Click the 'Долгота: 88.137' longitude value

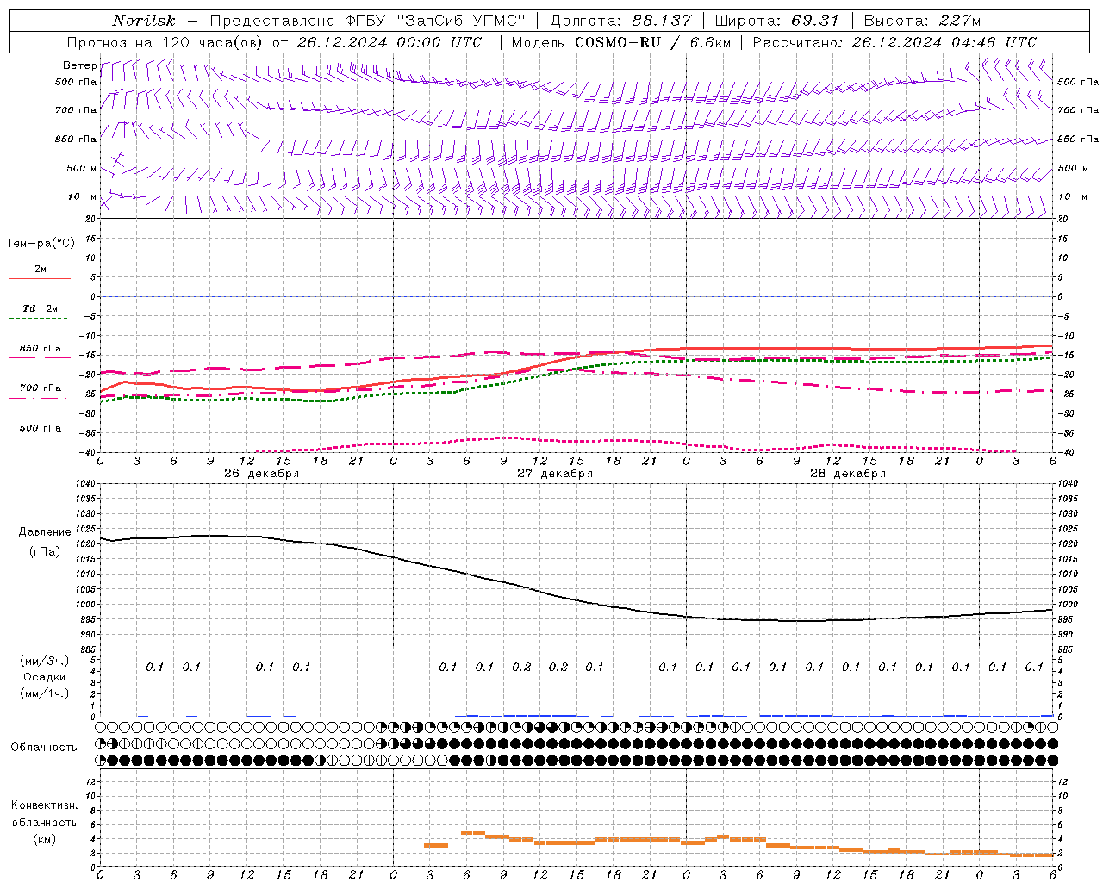(x=620, y=21)
